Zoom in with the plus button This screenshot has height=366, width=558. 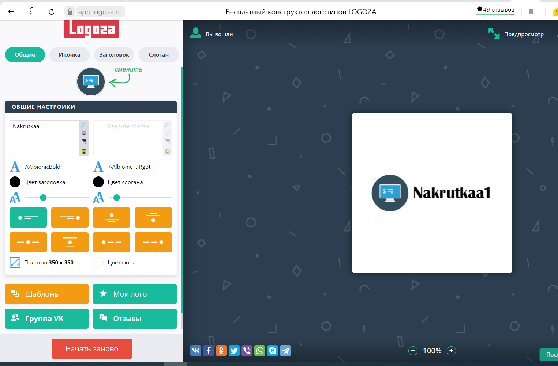point(451,351)
